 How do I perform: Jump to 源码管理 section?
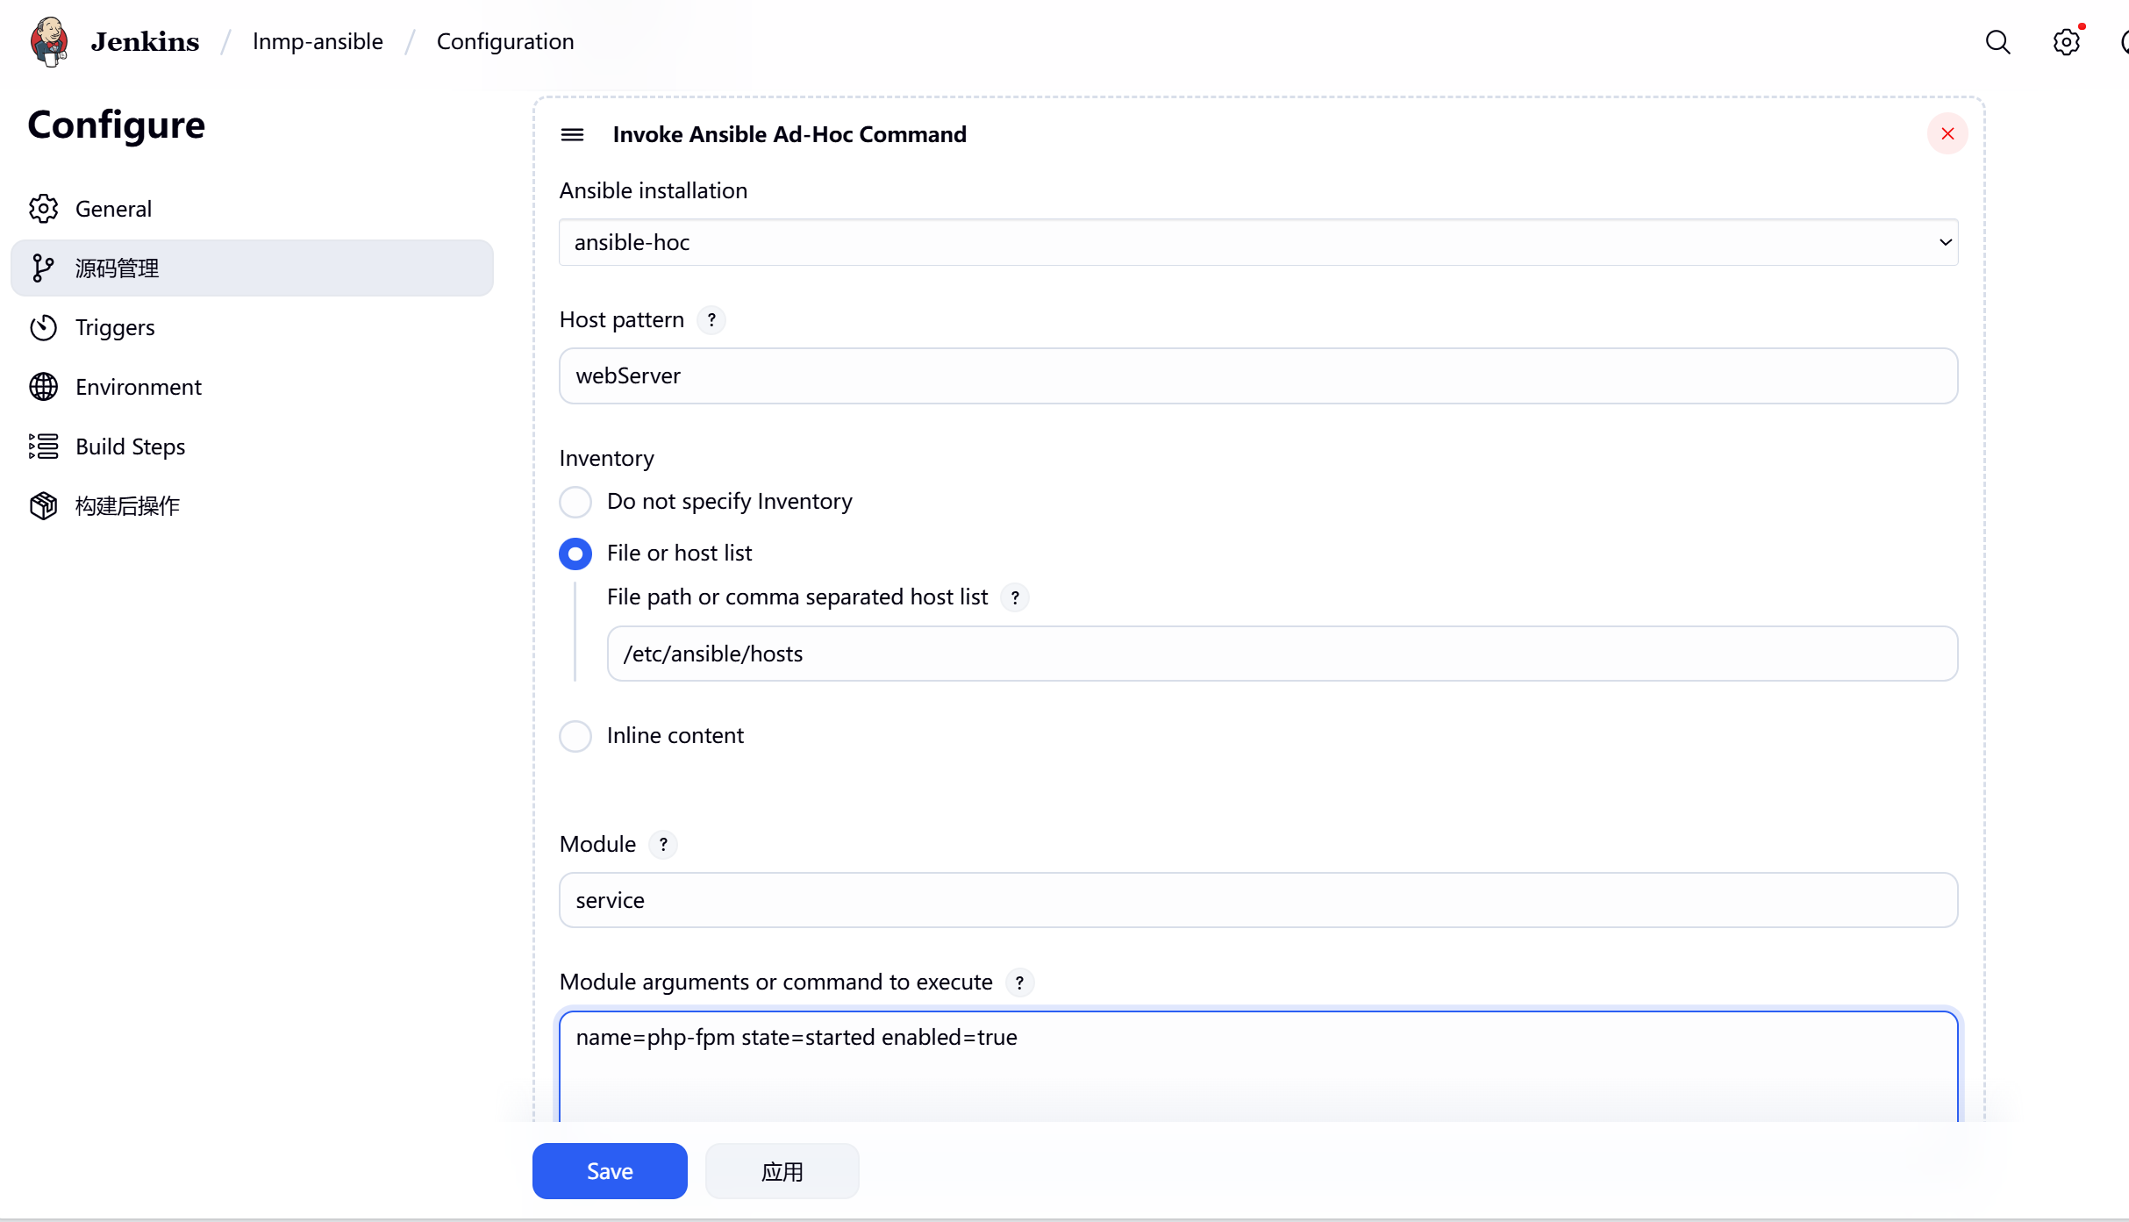(117, 268)
